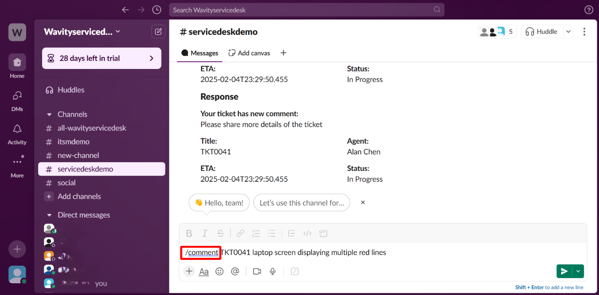Open send options dropdown arrow
The height and width of the screenshot is (295, 599).
(x=578, y=271)
